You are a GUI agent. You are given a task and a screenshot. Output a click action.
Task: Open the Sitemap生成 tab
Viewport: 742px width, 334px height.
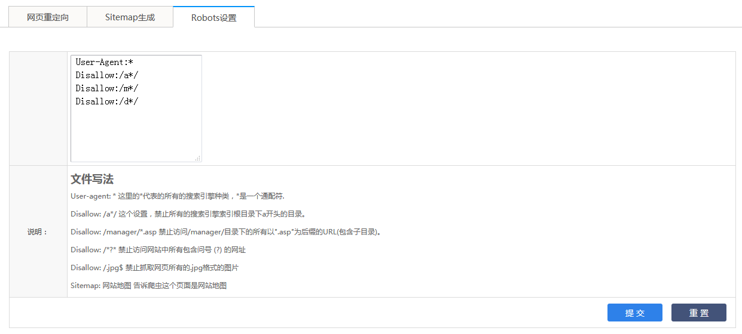click(130, 17)
